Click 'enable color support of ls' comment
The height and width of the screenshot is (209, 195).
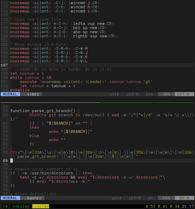(44, 169)
